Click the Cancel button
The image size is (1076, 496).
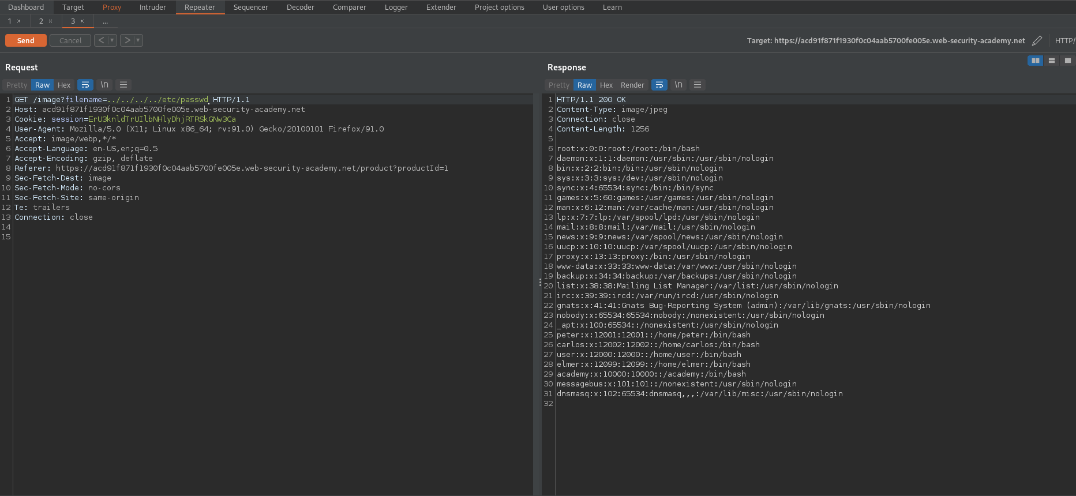[x=70, y=40]
